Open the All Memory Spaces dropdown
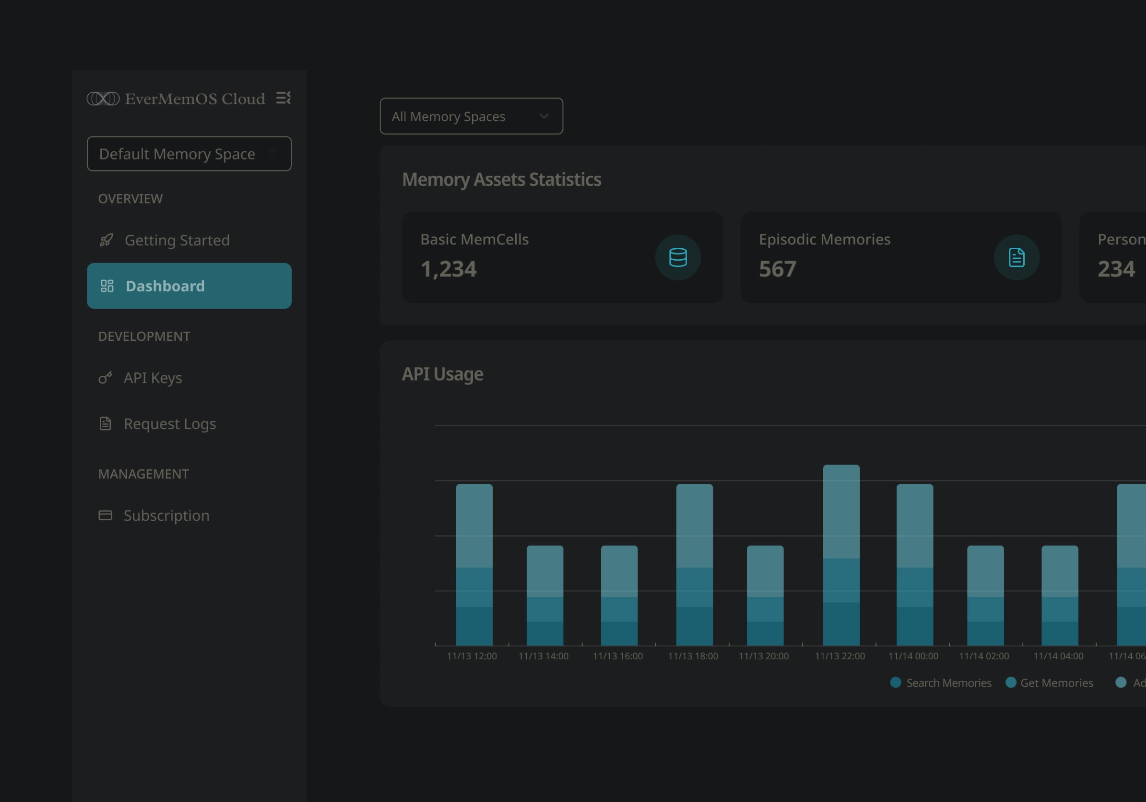The width and height of the screenshot is (1146, 802). coord(471,116)
